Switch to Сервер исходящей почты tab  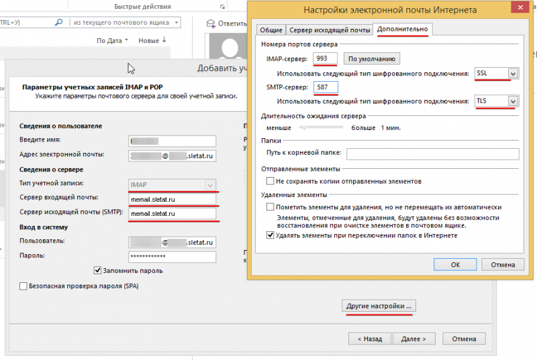click(330, 30)
